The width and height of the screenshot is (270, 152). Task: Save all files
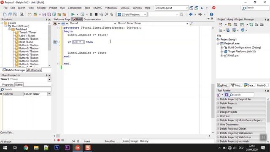[x=49, y=14]
